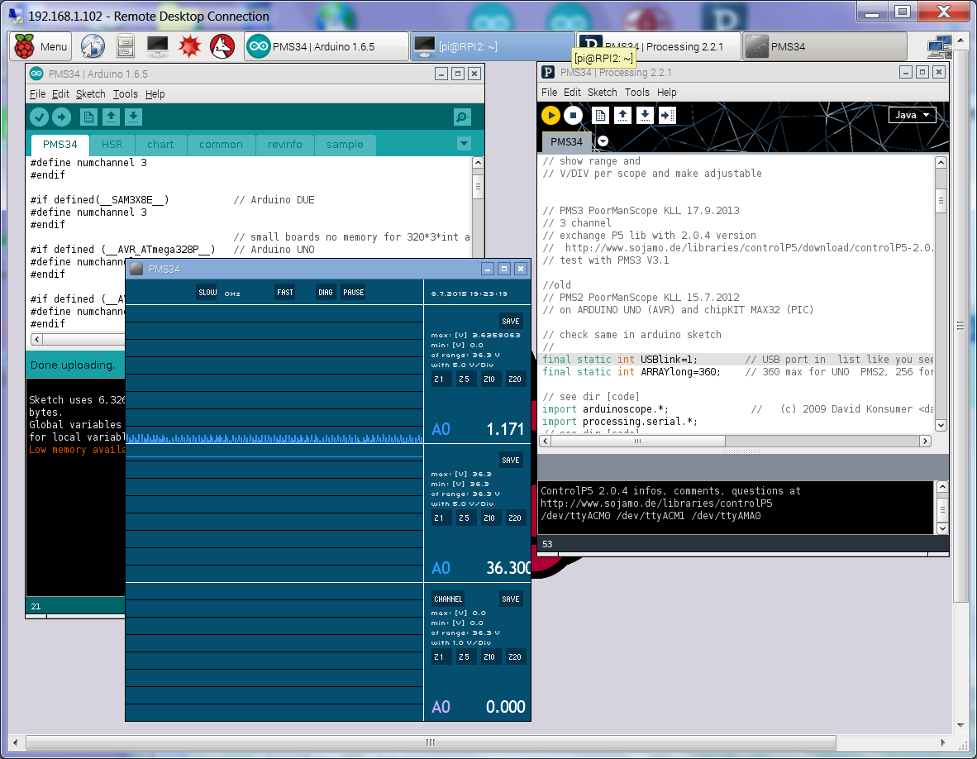
Task: Toggle PAUSE in the PMS34 scope
Action: coord(353,292)
